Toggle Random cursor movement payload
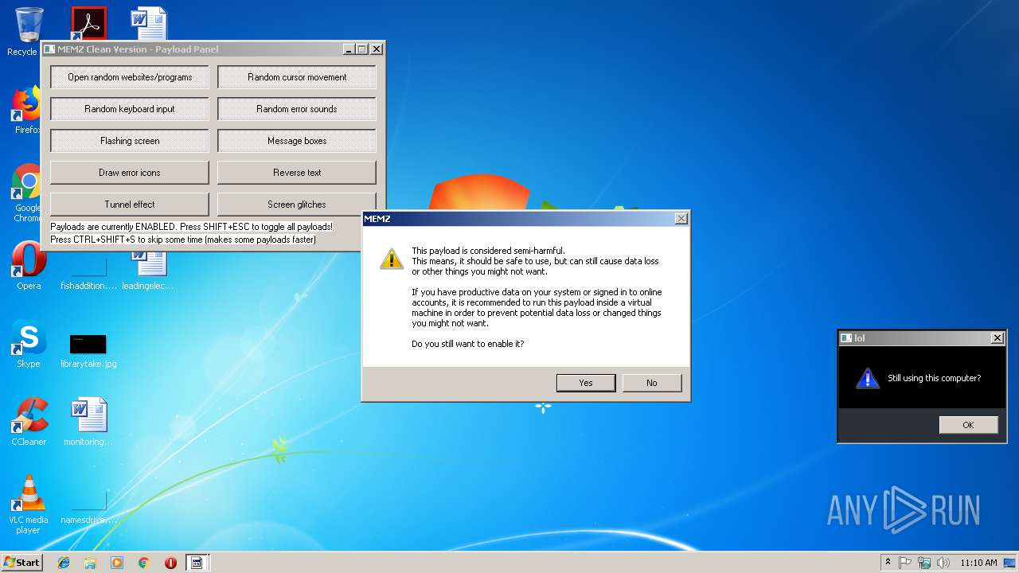 pyautogui.click(x=297, y=77)
